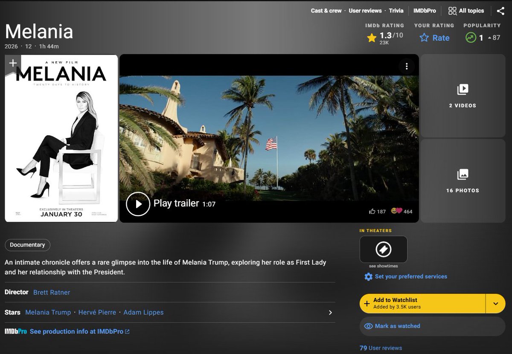Like the trailer with thumbs-up icon
512x354 pixels.
click(x=372, y=211)
